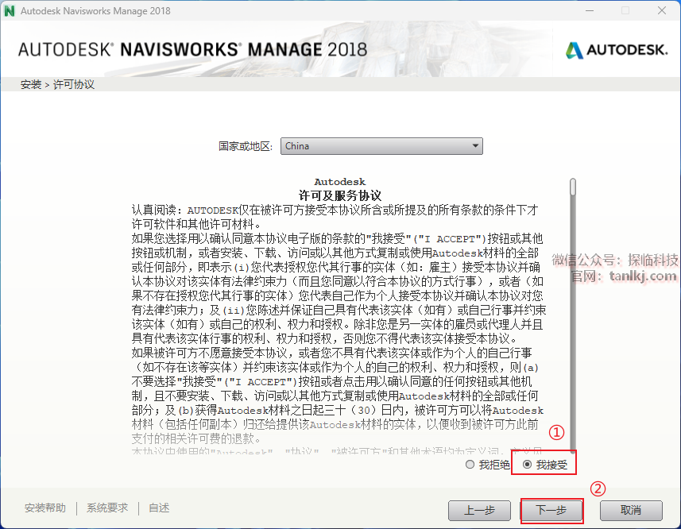Click the license agreement scrollbar thumb
Screen dimensions: 681x529
click(573, 187)
